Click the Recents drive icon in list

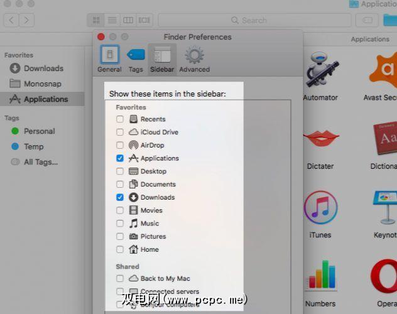[x=133, y=119]
